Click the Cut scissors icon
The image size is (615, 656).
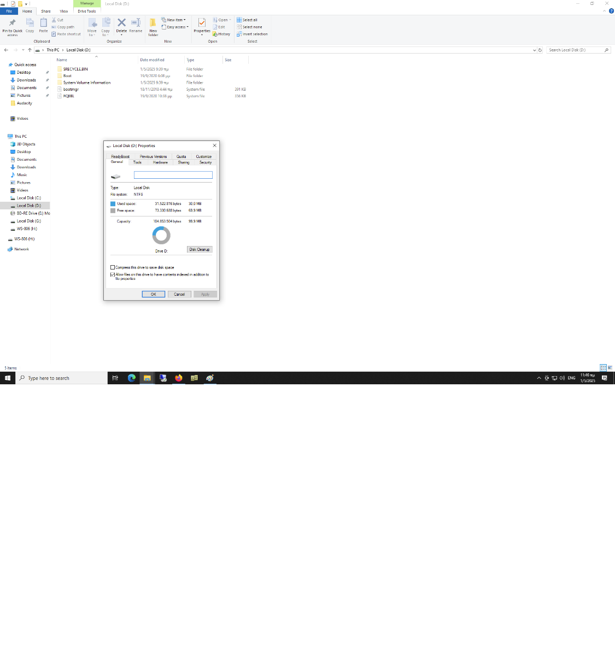tap(54, 20)
